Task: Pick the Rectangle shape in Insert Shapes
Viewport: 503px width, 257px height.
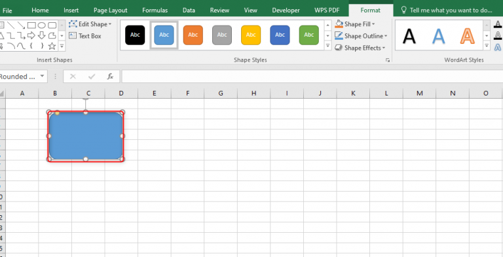Action: 31,26
